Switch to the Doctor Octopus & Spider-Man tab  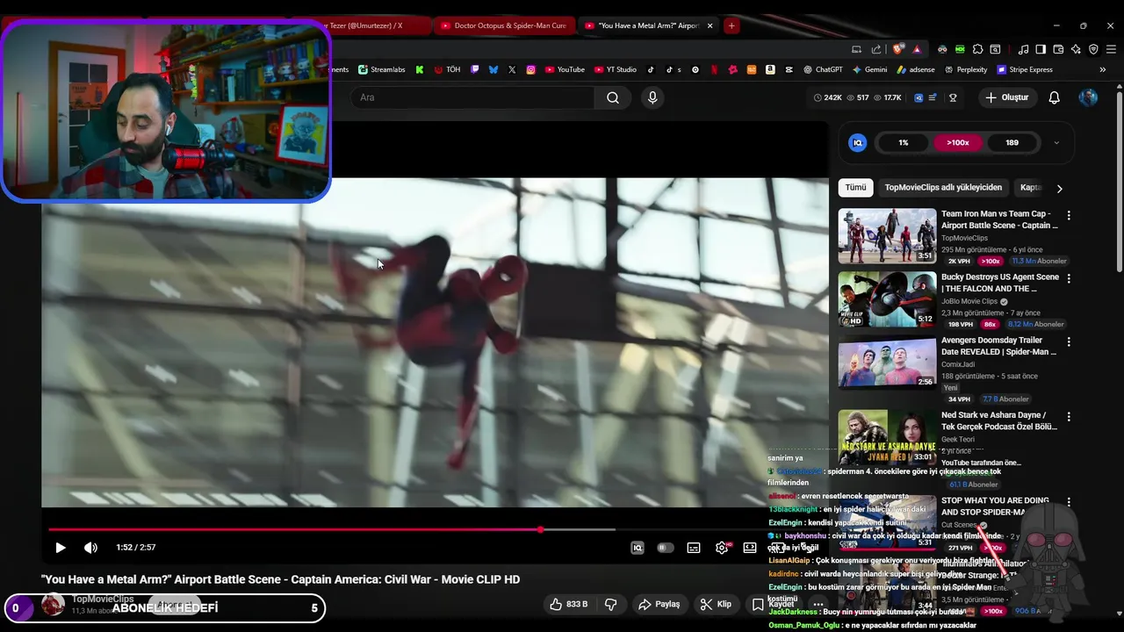pos(504,25)
